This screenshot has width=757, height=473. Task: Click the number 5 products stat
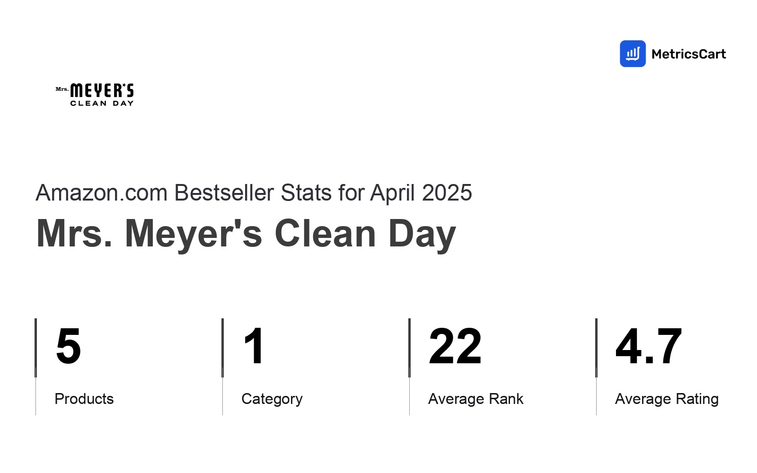point(68,346)
